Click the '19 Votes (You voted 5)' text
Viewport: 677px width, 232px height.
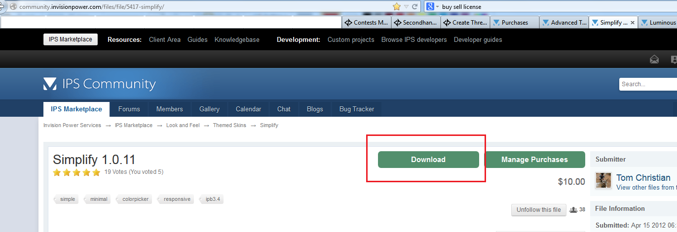tap(134, 172)
